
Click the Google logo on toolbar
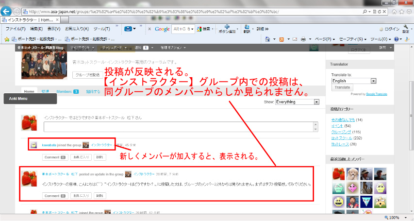click(162, 29)
